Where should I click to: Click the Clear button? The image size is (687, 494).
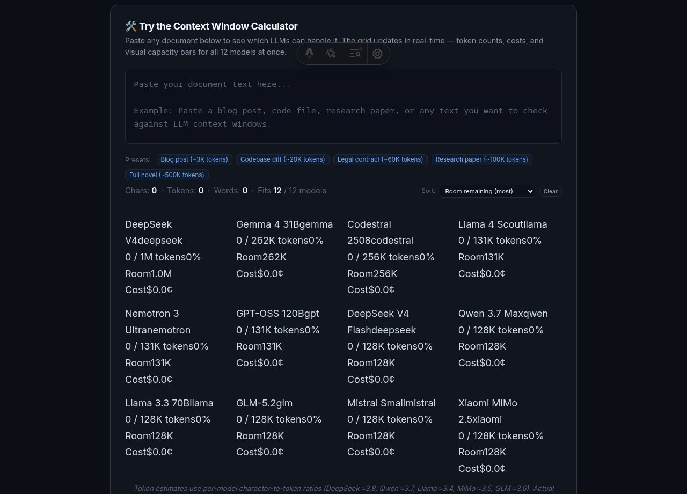pyautogui.click(x=550, y=191)
